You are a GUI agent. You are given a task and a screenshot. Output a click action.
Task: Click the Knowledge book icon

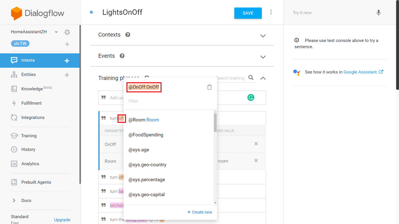click(14, 89)
